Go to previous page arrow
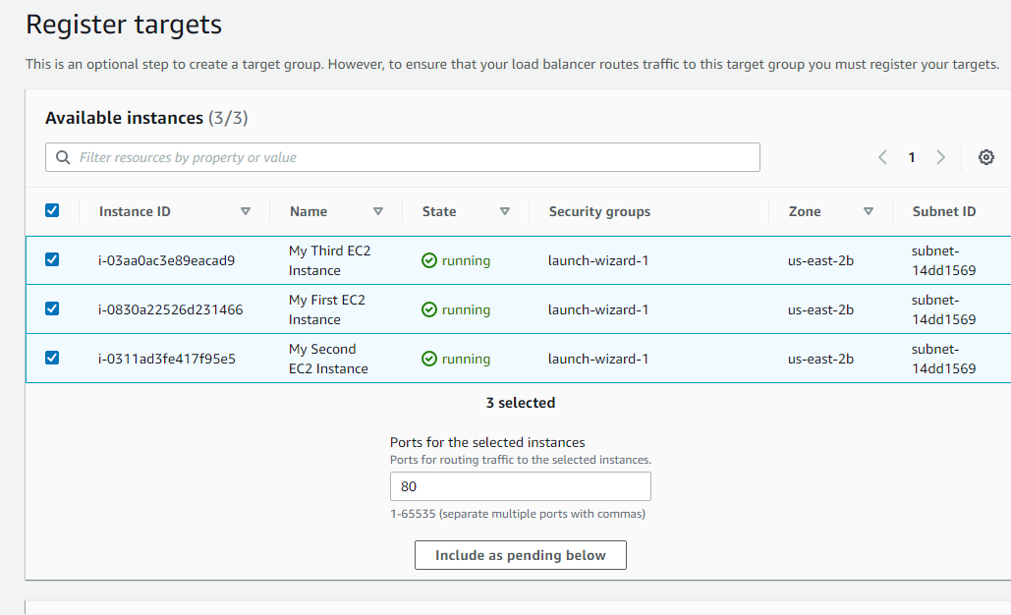The height and width of the screenshot is (615, 1011). [882, 157]
